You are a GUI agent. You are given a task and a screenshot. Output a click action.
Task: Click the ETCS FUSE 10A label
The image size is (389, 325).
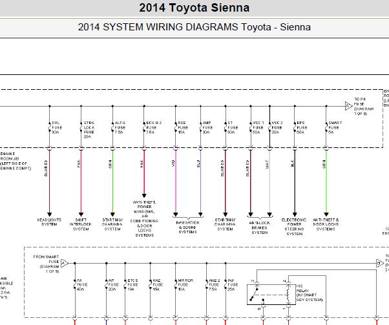(132, 284)
